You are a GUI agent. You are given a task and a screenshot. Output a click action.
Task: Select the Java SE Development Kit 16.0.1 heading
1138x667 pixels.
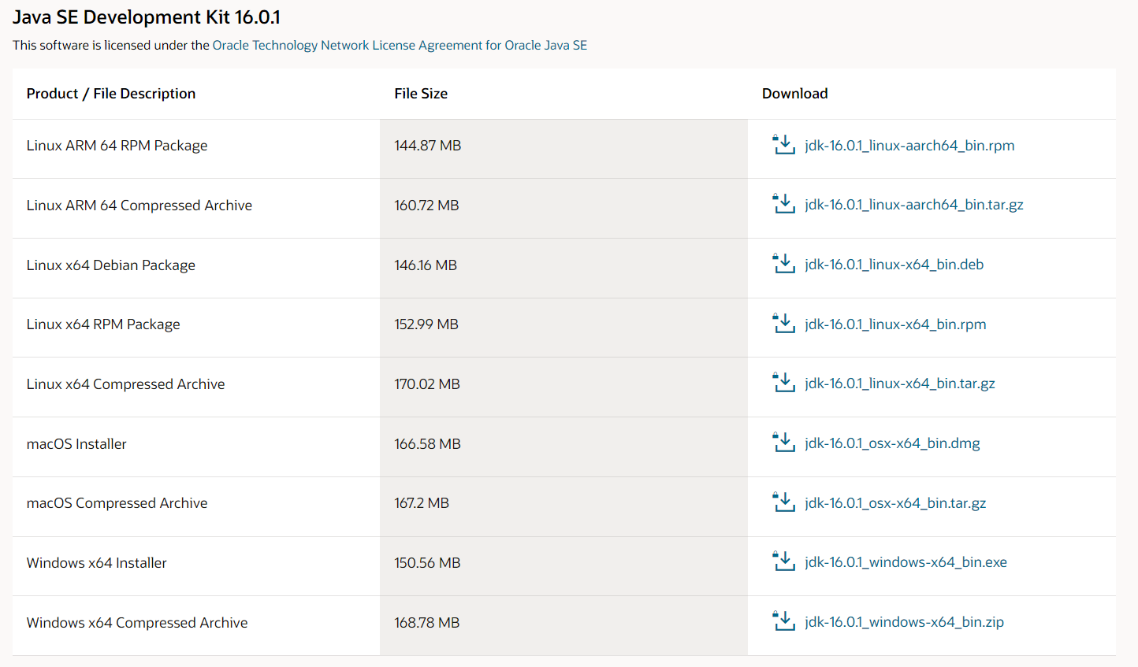(x=147, y=17)
